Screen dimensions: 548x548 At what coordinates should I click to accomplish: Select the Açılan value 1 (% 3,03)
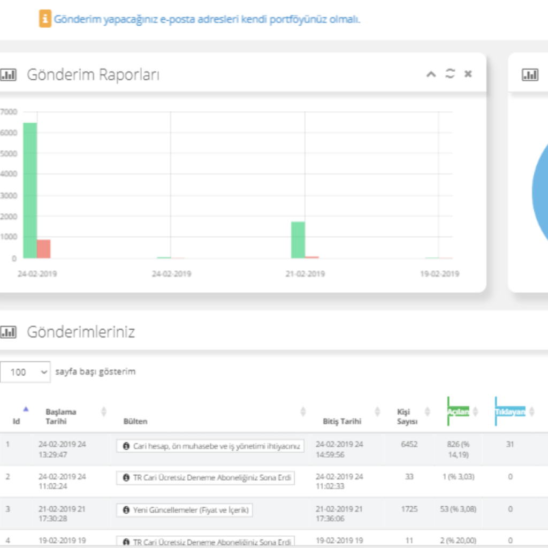pyautogui.click(x=458, y=477)
